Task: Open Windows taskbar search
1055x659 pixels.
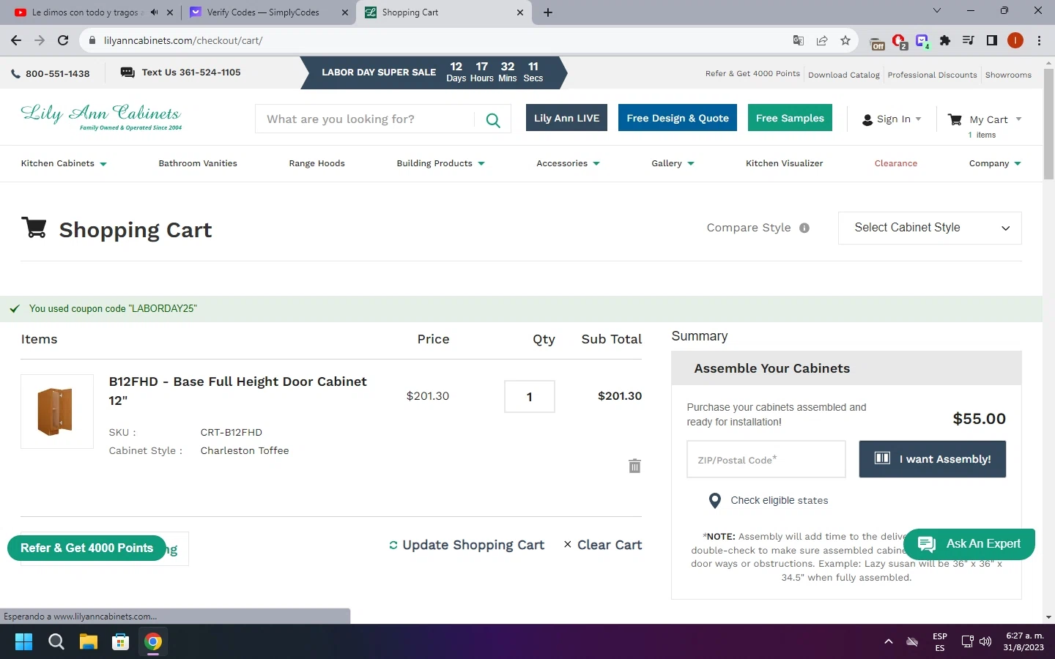Action: point(56,642)
